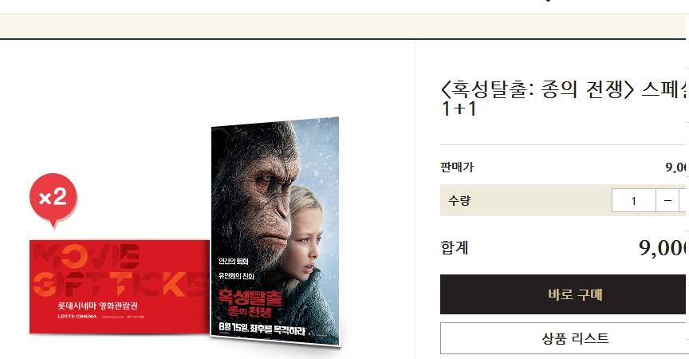Image resolution: width=689 pixels, height=359 pixels.
Task: Click the 인간의 퇴화 tagline on the poster
Action: [234, 261]
